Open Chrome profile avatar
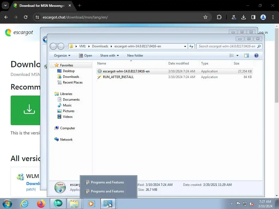This screenshot has height=209, width=279. (x=263, y=17)
